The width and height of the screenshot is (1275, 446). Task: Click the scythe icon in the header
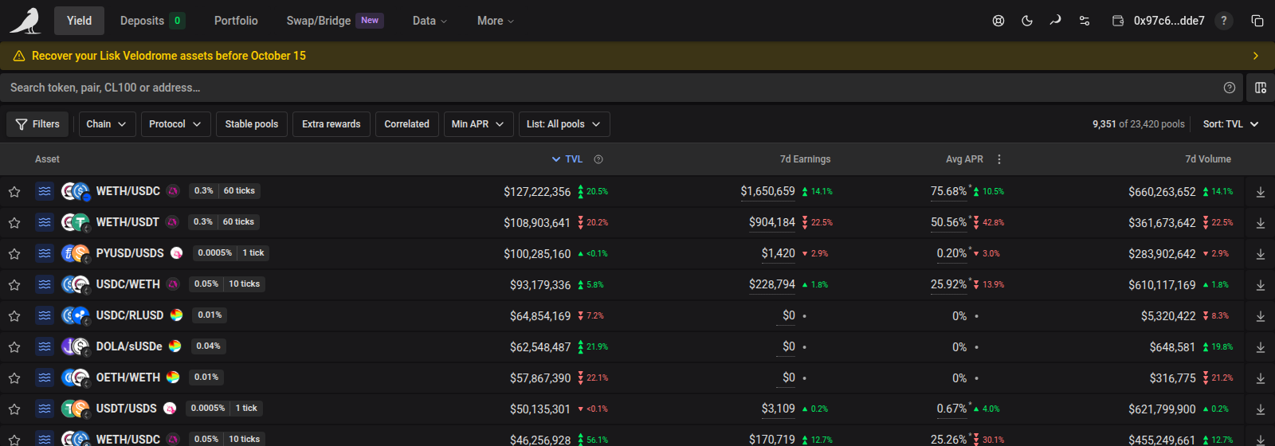tap(1055, 21)
